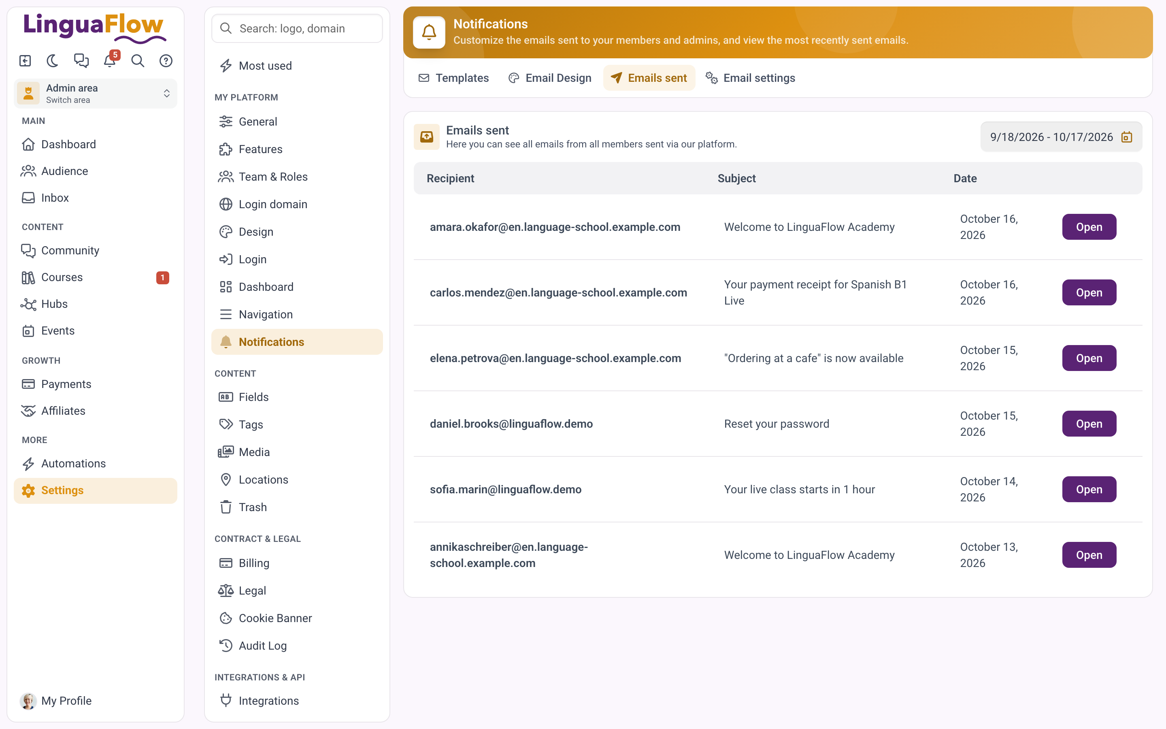Open Audit Log settings
The height and width of the screenshot is (729, 1166).
[297, 646]
